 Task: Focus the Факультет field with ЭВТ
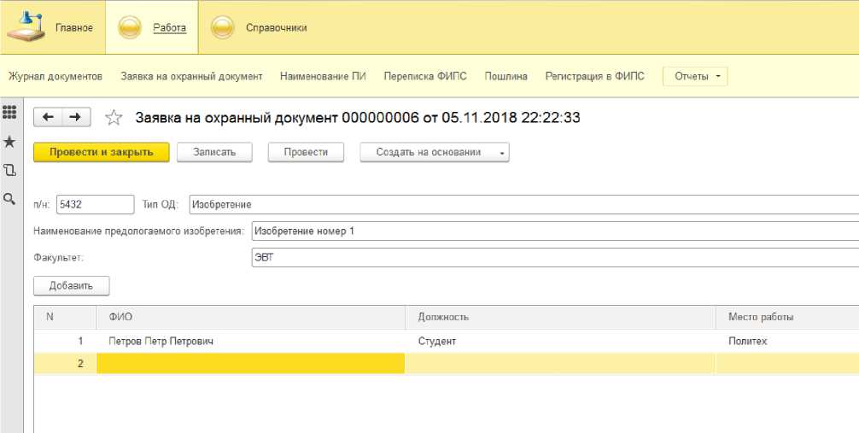555,257
